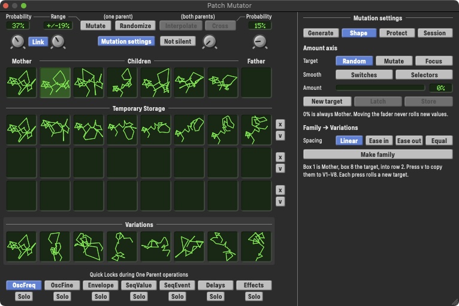Screen dimensions: 459x306
Task: Toggle the Envelope quick lock
Action: click(x=101, y=285)
